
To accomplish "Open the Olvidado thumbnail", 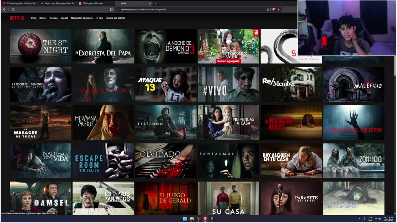I will pyautogui.click(x=166, y=160).
